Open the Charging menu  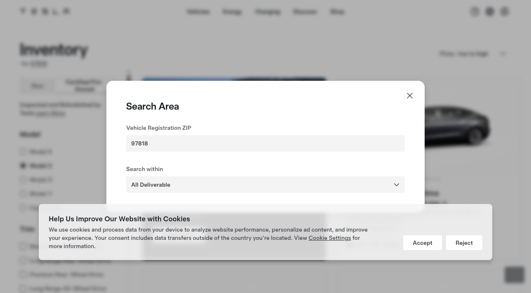click(x=268, y=12)
